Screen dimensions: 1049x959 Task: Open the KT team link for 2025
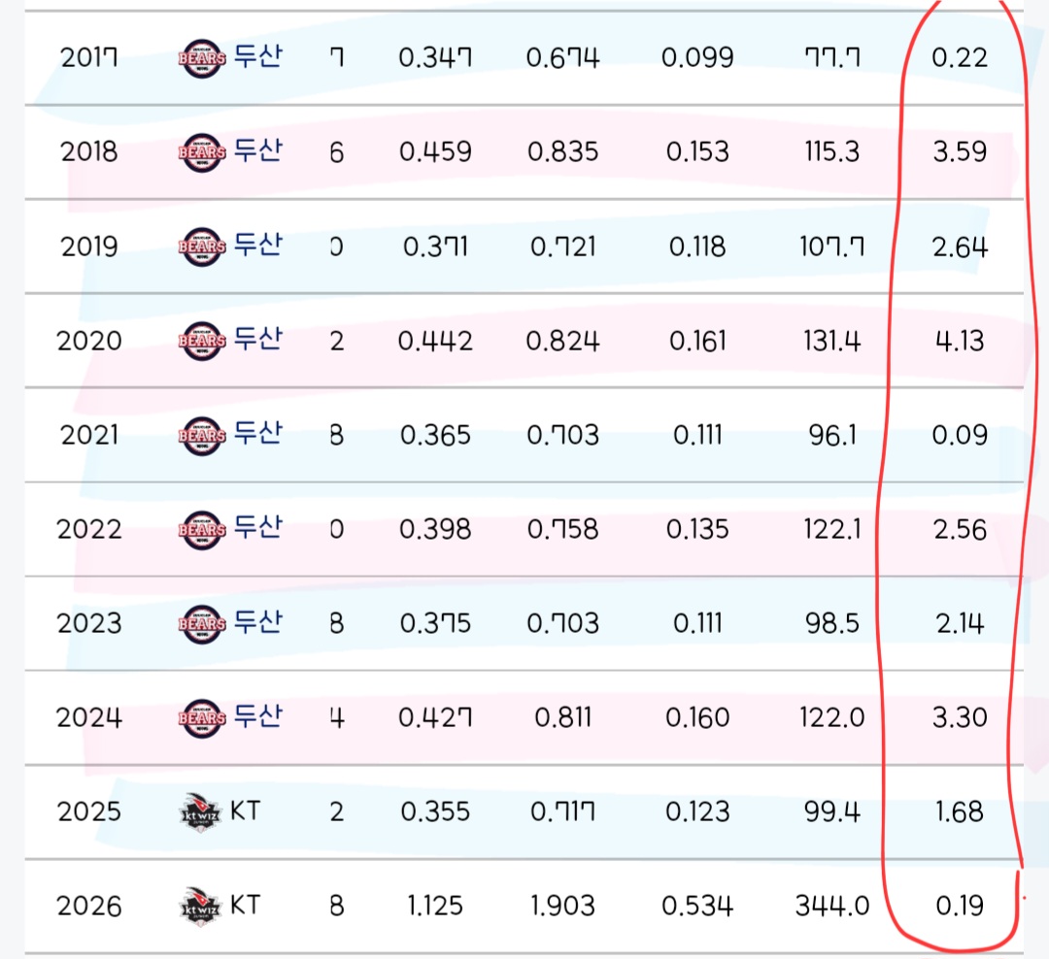click(246, 810)
